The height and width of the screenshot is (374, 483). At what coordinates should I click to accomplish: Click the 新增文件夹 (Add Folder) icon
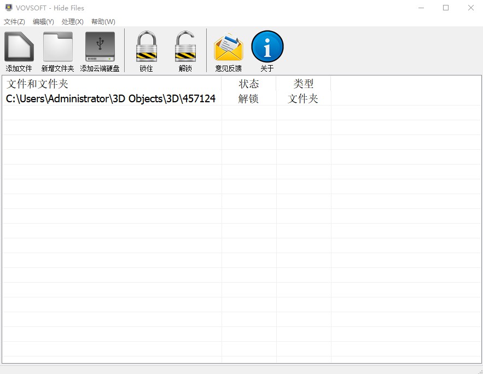click(58, 47)
